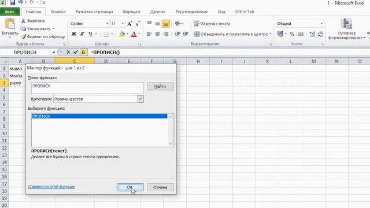Open Справка по этой функции link
The image size is (370, 208).
pyautogui.click(x=51, y=187)
